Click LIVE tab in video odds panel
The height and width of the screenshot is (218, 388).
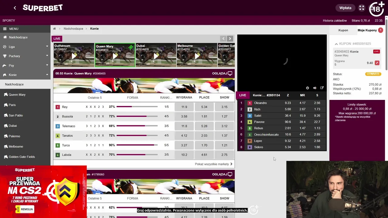[x=242, y=95]
